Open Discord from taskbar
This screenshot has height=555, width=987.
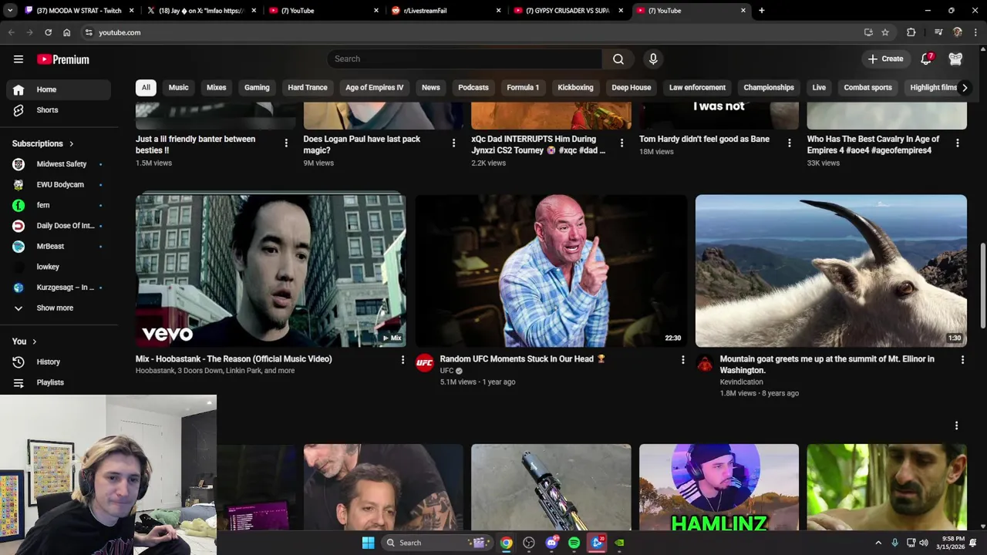coord(551,543)
